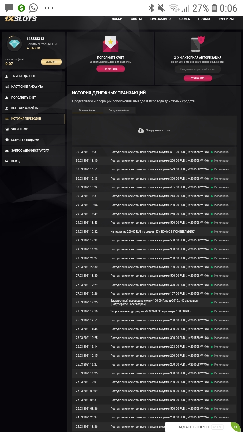
Task: Click the Отключить two-factor button
Action: [198, 78]
